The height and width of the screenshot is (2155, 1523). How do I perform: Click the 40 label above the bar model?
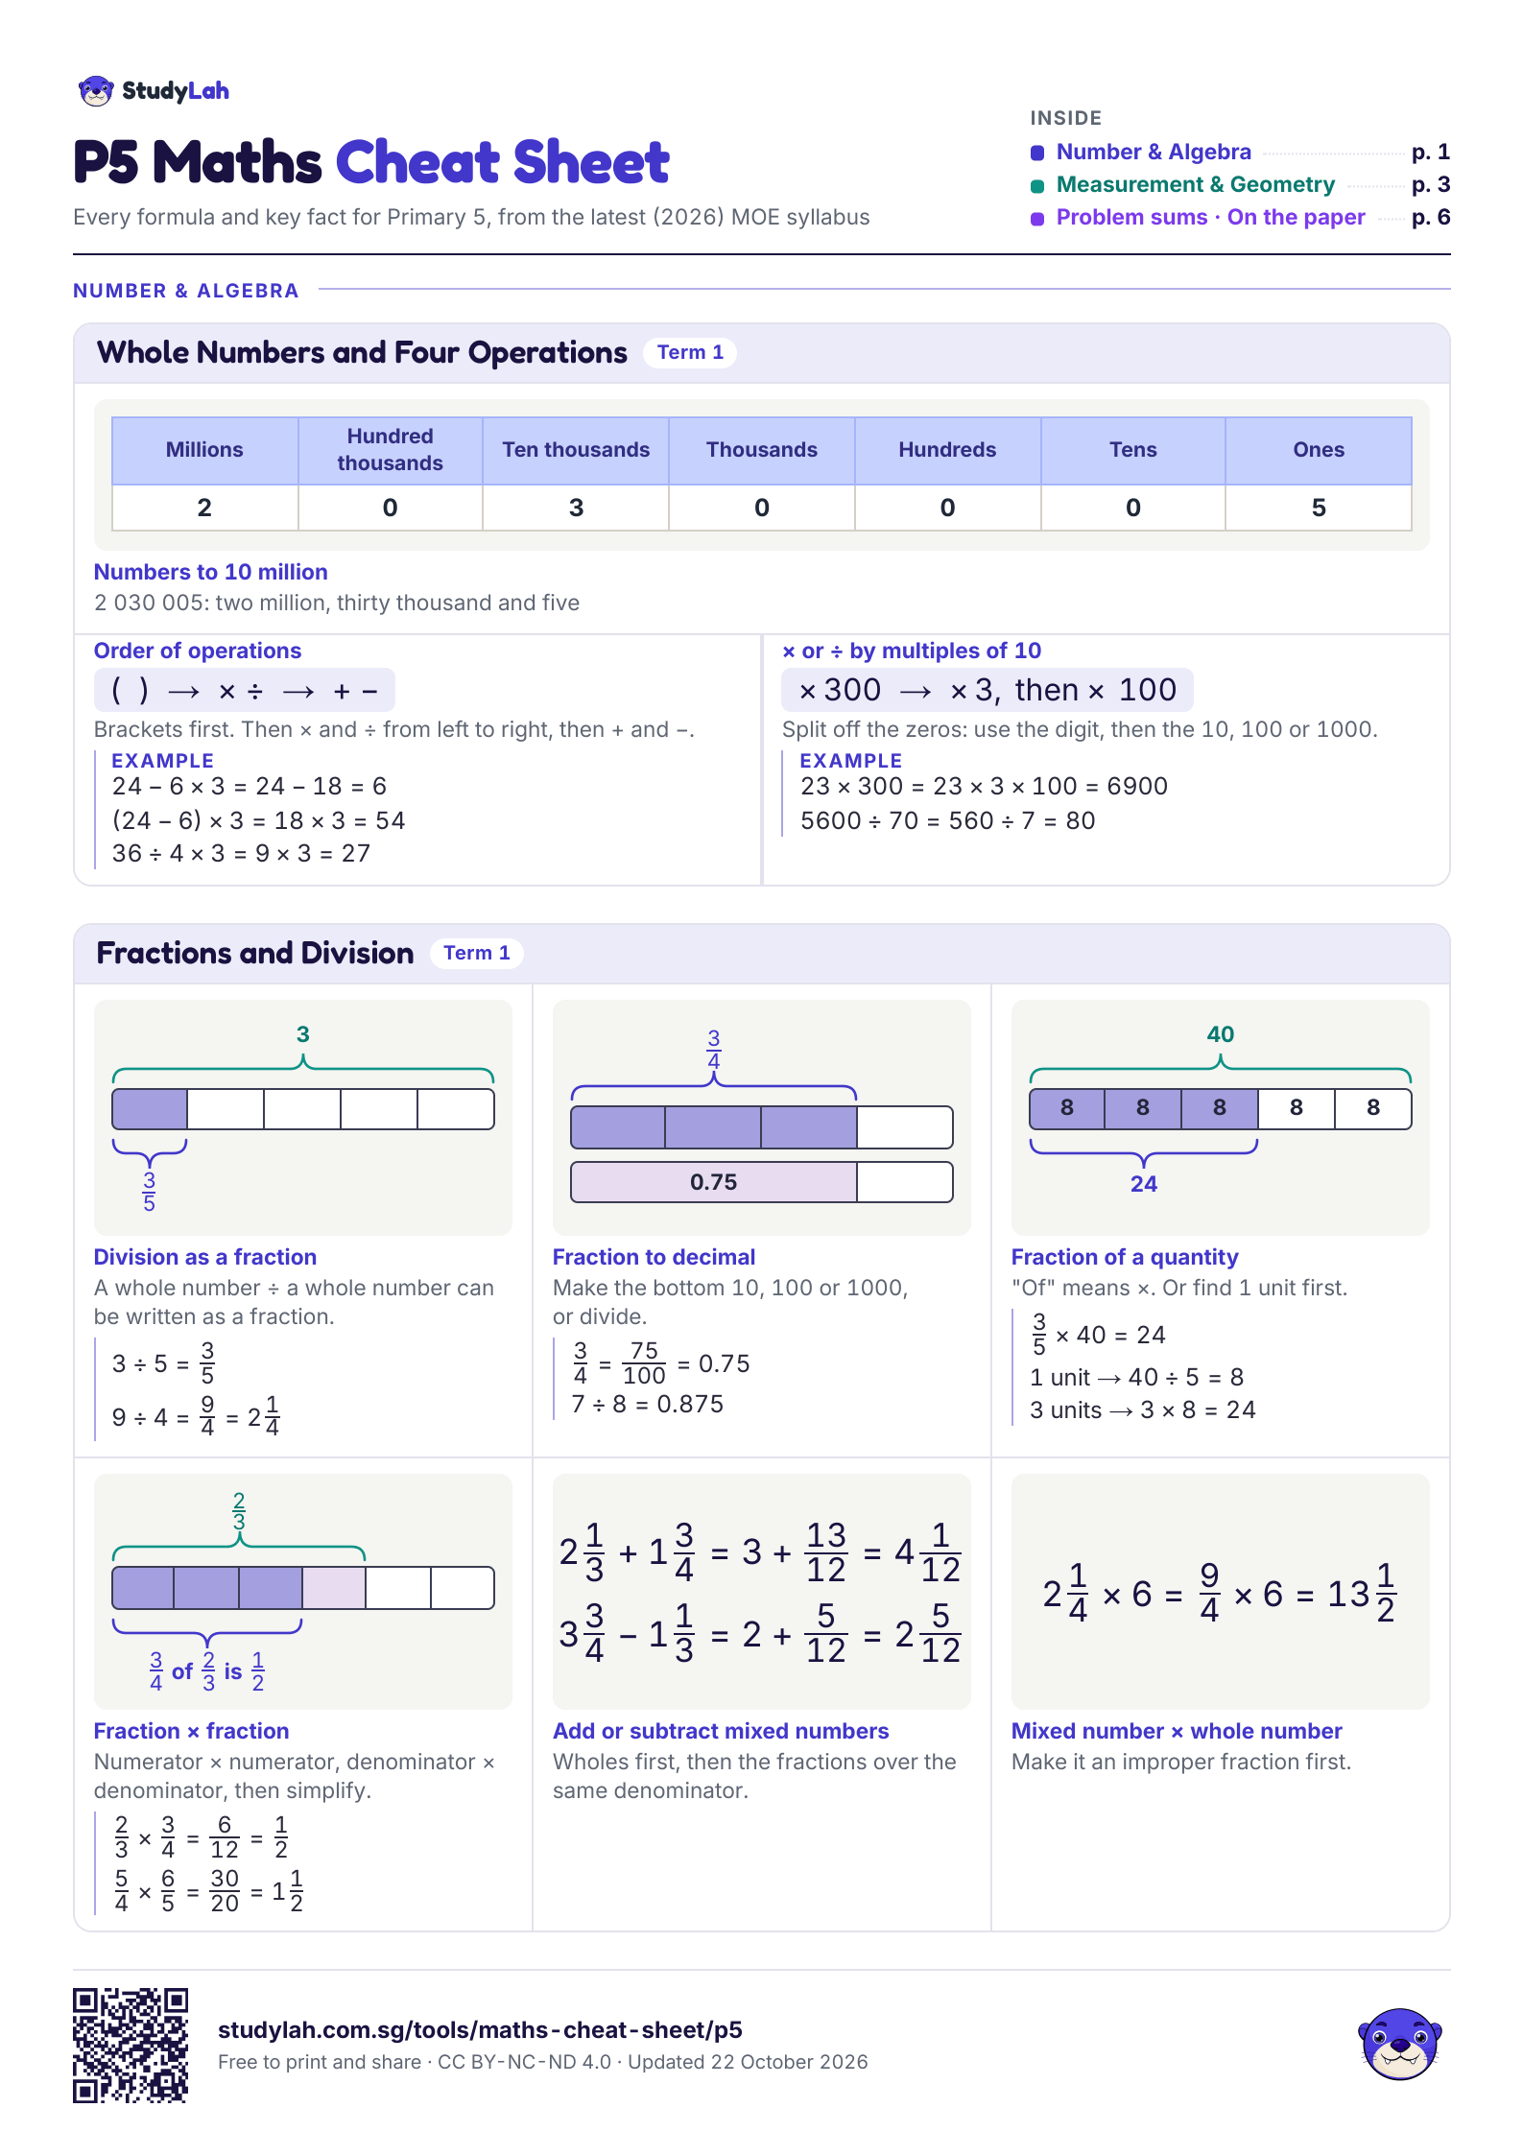1221,1034
